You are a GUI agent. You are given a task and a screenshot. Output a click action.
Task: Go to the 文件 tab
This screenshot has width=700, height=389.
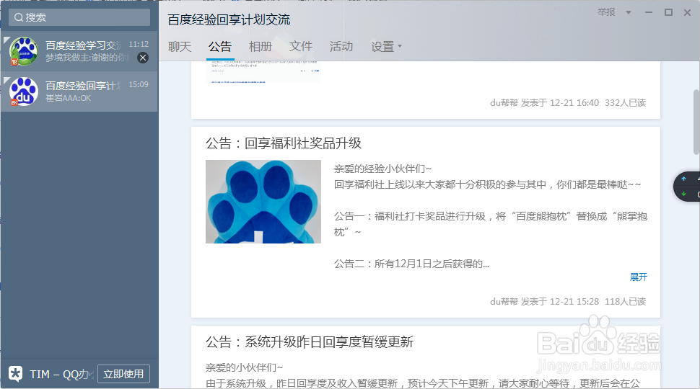301,46
